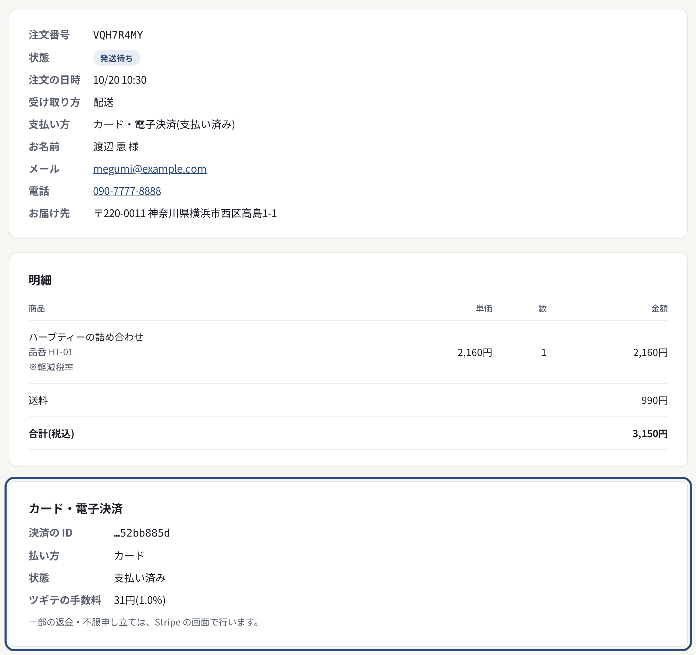
Task: Click the 注文番号 label
Action: tap(49, 35)
